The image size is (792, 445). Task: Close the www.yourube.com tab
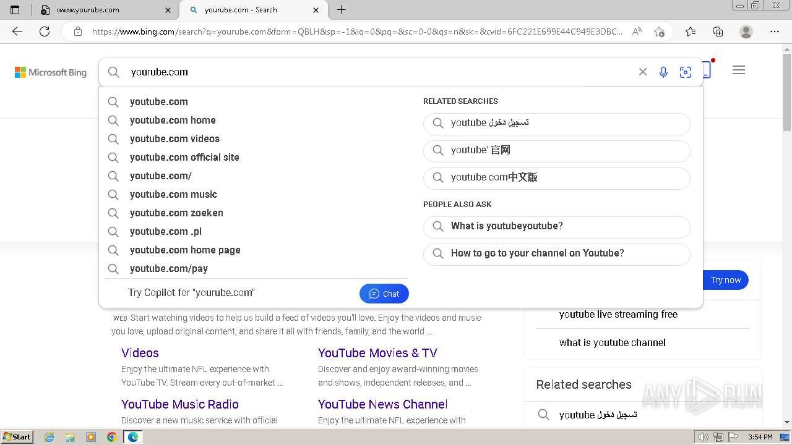click(168, 10)
